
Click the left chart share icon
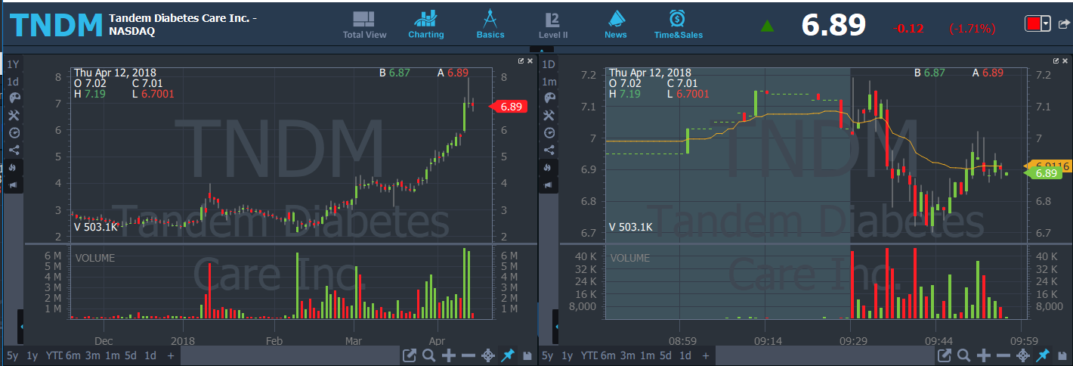14,150
